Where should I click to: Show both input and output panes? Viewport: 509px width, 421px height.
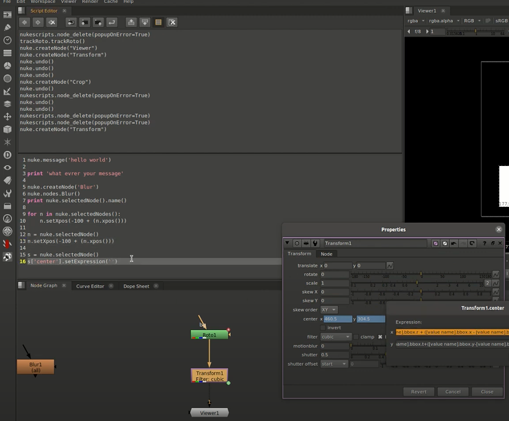(x=159, y=22)
